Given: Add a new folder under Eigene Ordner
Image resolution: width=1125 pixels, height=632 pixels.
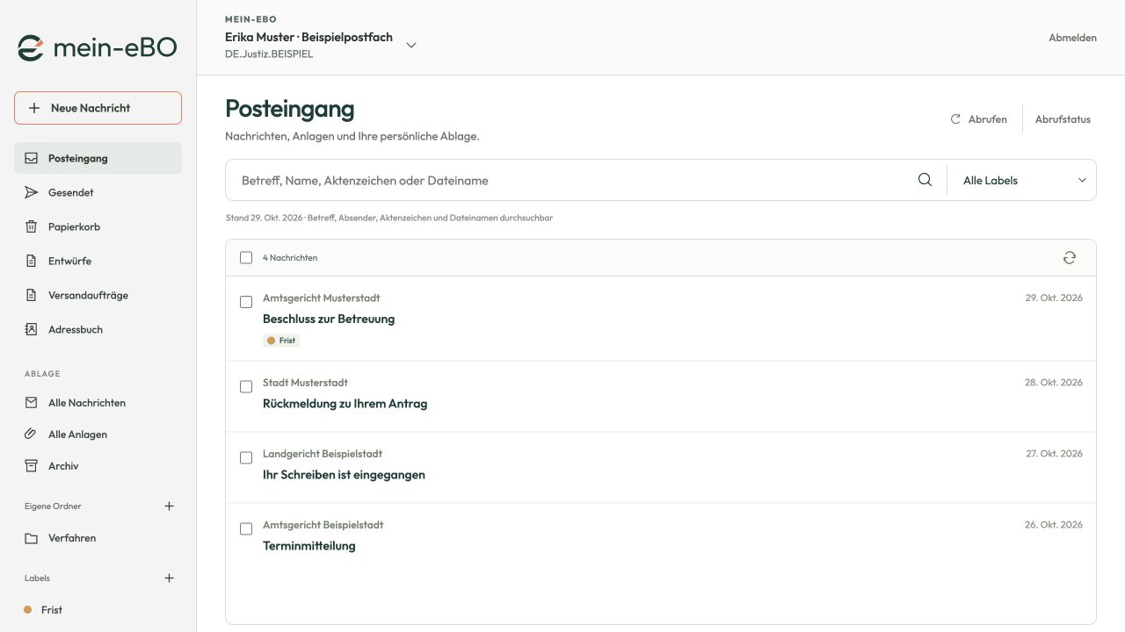Looking at the screenshot, I should (170, 506).
